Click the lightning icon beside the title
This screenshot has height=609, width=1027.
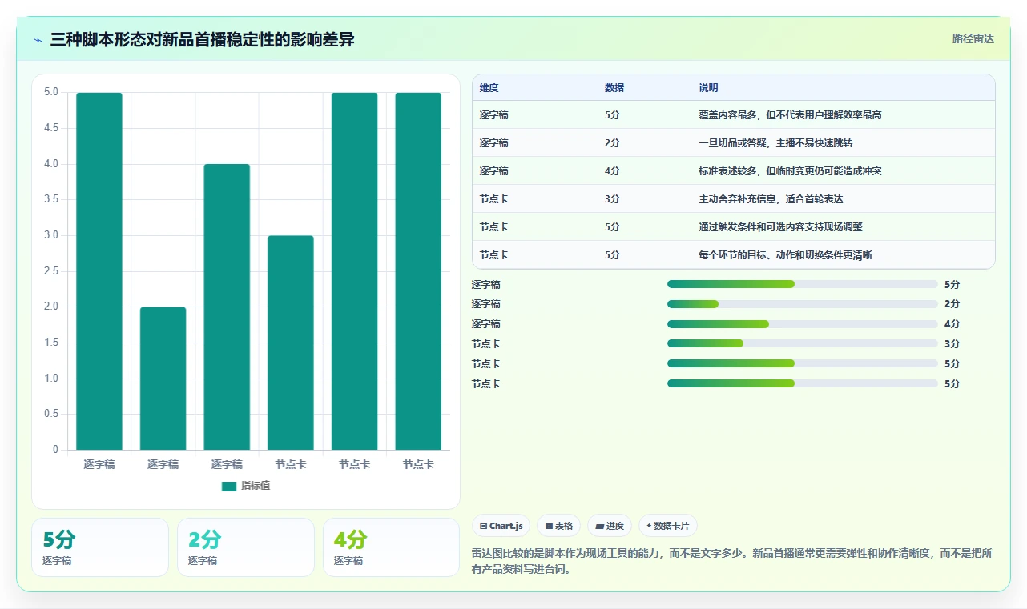tap(38, 40)
